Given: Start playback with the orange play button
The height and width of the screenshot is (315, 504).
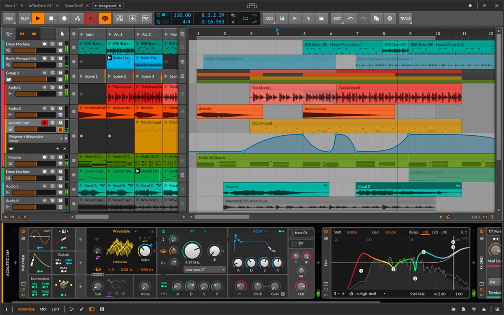Looking at the screenshot, I should [x=38, y=18].
